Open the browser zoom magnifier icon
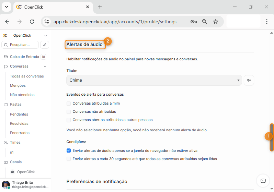 click(x=205, y=22)
